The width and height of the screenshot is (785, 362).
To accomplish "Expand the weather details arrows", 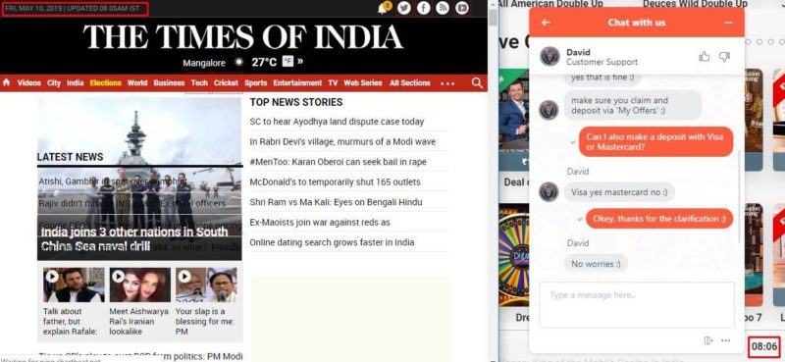I will (x=300, y=61).
